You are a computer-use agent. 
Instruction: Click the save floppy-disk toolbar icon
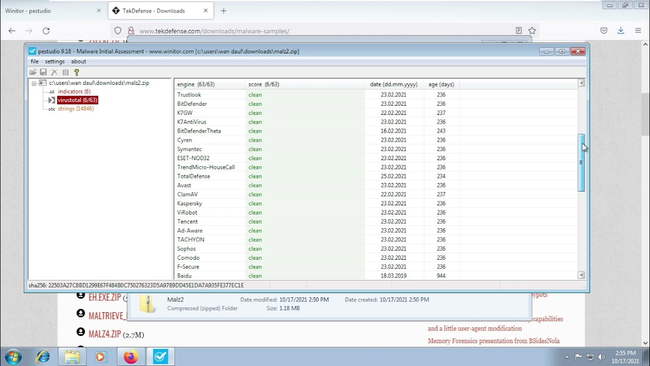43,72
